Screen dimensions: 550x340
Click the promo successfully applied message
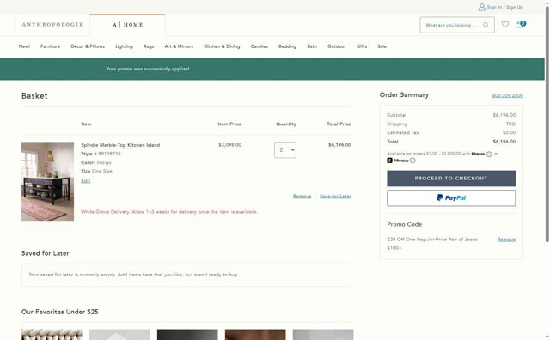click(147, 69)
